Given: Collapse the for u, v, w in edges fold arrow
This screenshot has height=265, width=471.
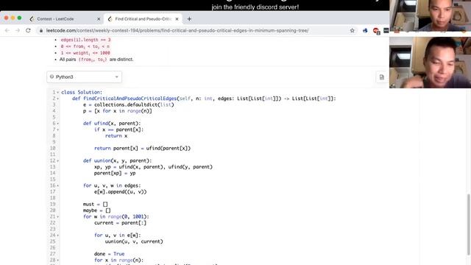Looking at the screenshot, I should click(57, 185).
